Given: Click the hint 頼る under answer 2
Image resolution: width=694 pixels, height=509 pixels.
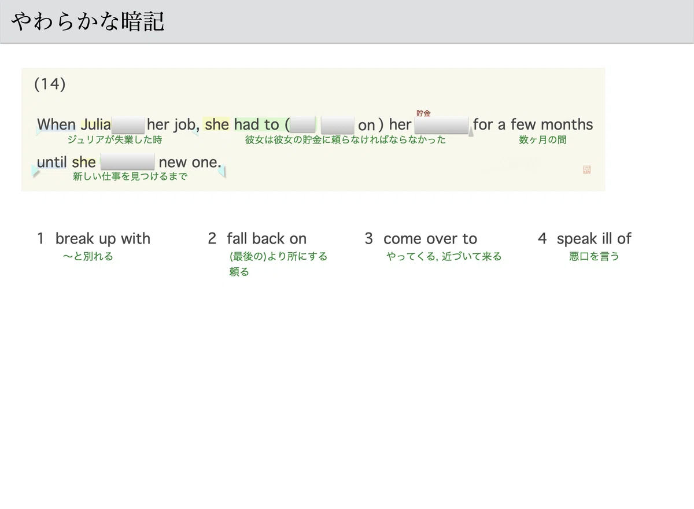Looking at the screenshot, I should pos(239,272).
